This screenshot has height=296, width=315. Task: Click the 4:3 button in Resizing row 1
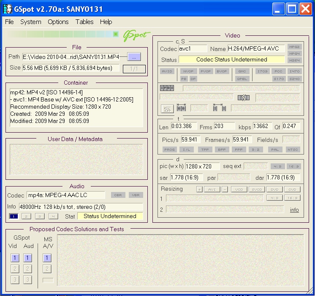274,198
